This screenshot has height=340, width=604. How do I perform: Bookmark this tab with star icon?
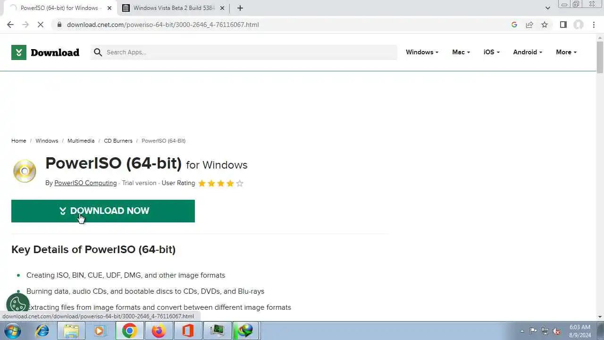tap(545, 25)
